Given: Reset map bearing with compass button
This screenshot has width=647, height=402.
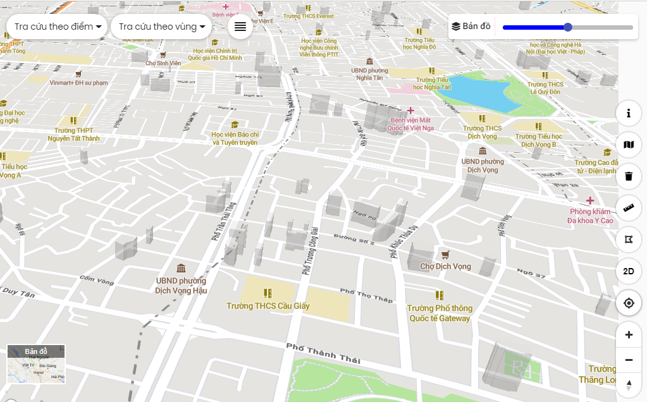Looking at the screenshot, I should click(x=629, y=385).
